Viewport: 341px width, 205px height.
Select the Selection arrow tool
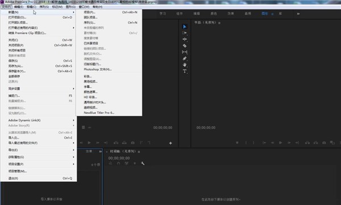click(x=185, y=27)
